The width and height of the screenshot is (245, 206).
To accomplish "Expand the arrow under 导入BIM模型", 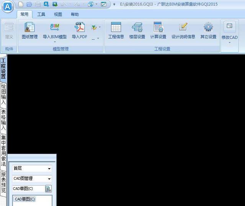I will click(55, 42).
